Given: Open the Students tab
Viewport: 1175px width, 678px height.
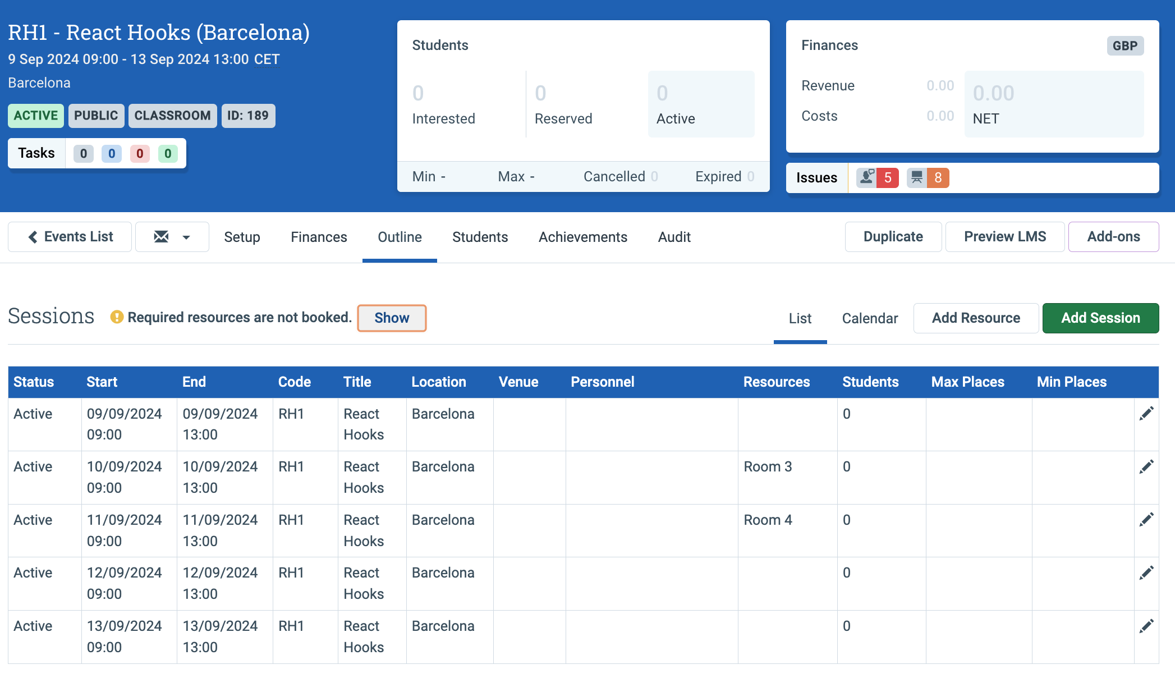Looking at the screenshot, I should tap(480, 237).
